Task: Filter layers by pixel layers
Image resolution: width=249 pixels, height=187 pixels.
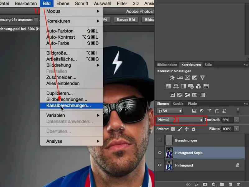Action: tap(194, 111)
